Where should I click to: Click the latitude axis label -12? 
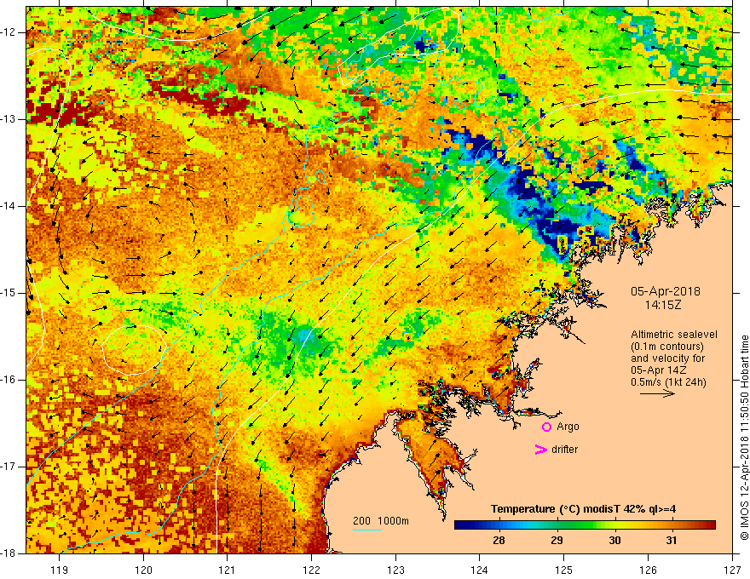click(9, 32)
